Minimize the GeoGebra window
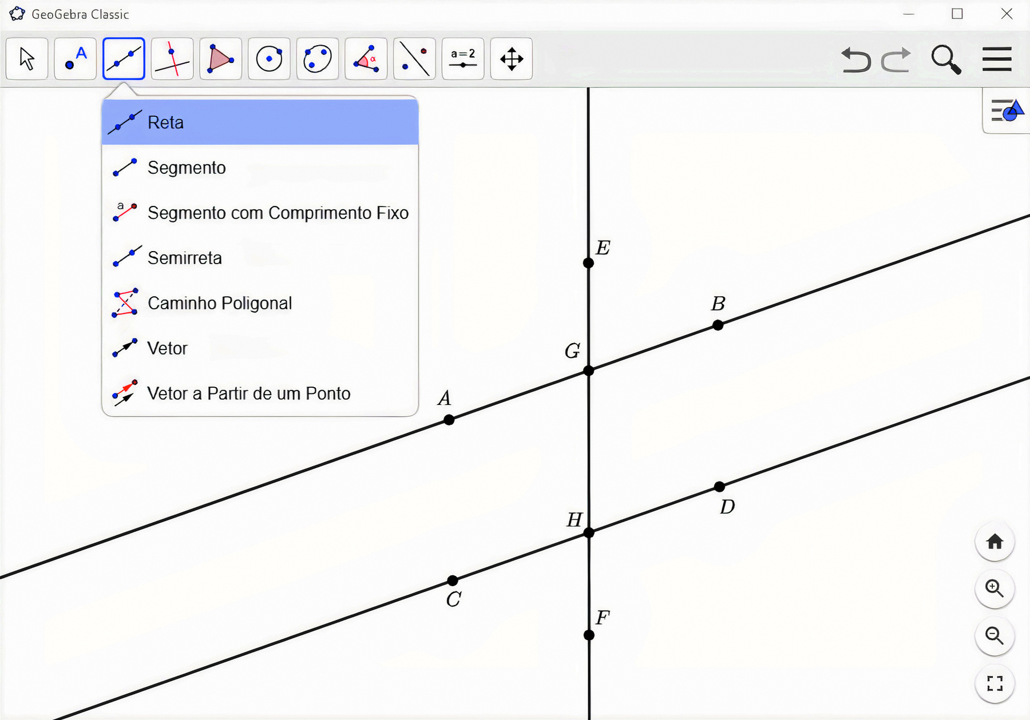The image size is (1030, 720). (x=909, y=14)
